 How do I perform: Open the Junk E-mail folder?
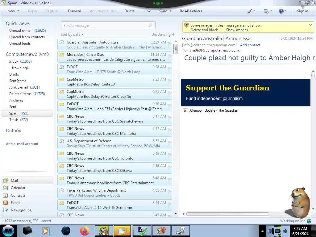tap(24, 87)
